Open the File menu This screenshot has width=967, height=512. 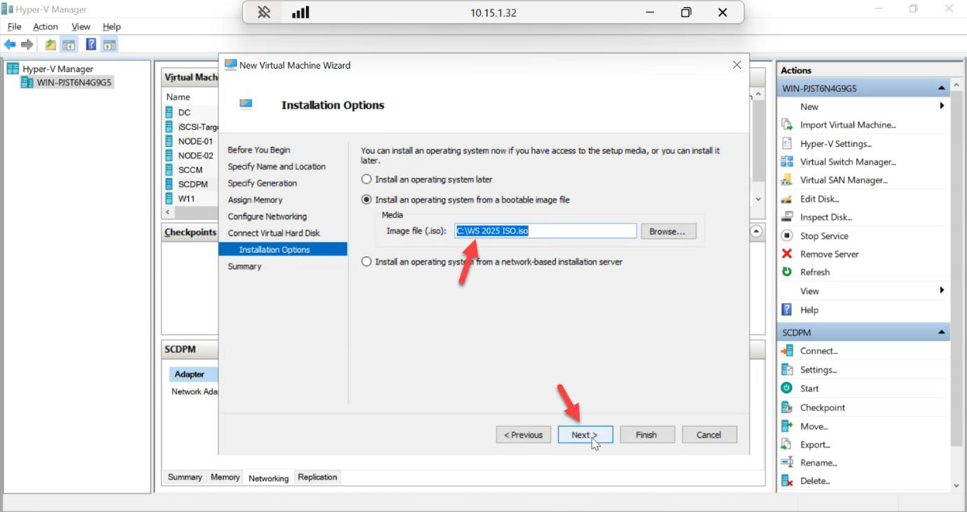pyautogui.click(x=14, y=27)
